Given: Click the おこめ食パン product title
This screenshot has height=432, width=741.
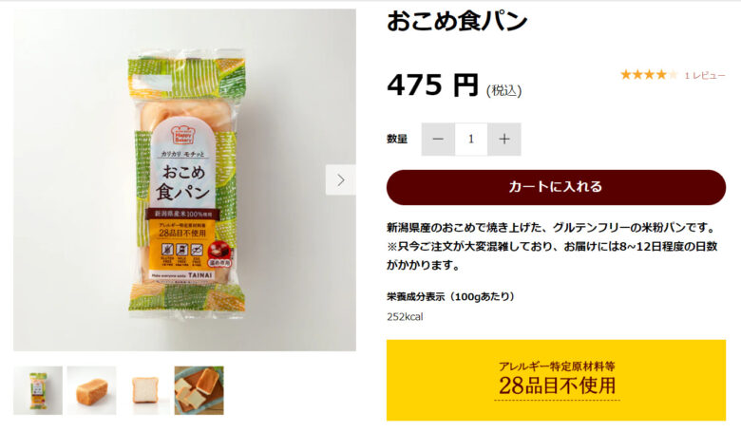Looking at the screenshot, I should click(457, 21).
